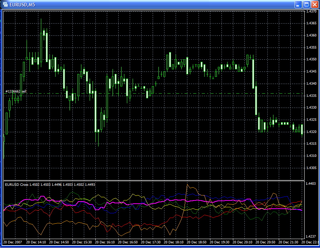Click price level 1.4330 on scale

(311, 108)
